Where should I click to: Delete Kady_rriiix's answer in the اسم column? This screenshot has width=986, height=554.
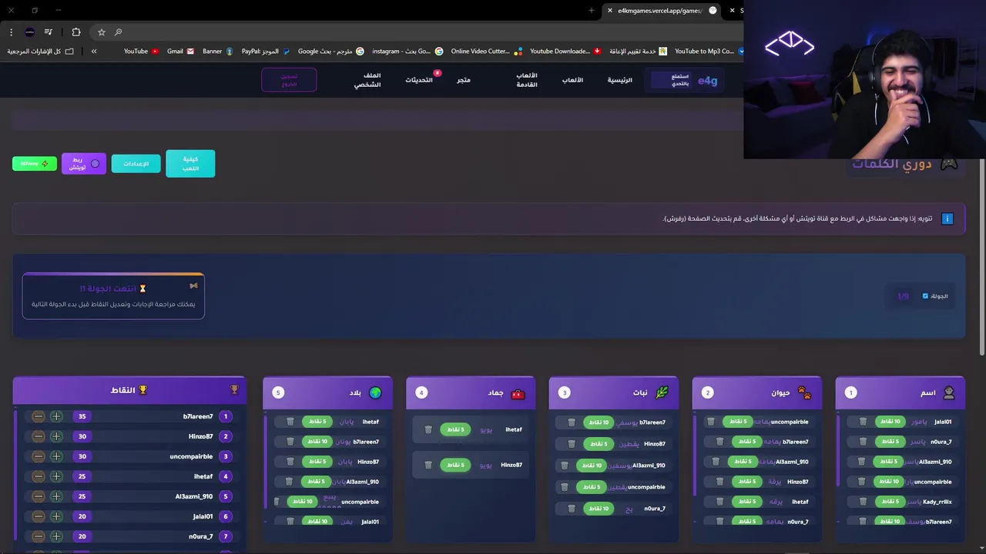(863, 502)
